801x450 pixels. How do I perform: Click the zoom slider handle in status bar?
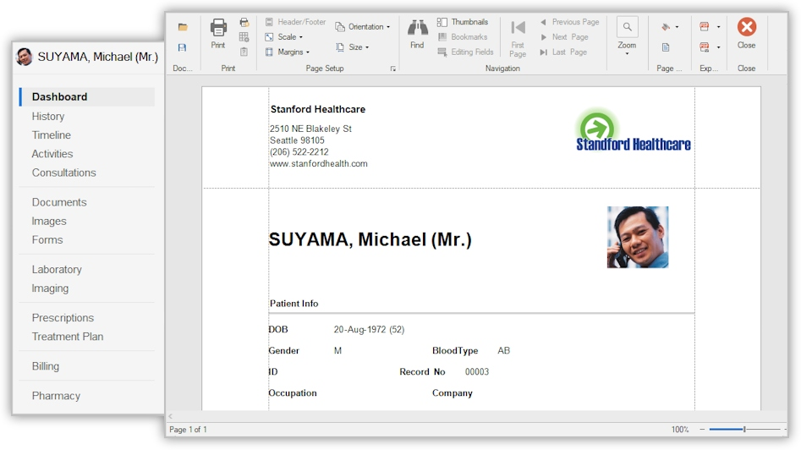point(744,430)
